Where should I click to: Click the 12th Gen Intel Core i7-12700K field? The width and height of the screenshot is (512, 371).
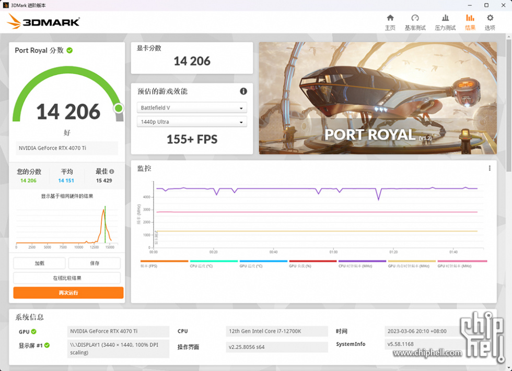[x=277, y=331]
